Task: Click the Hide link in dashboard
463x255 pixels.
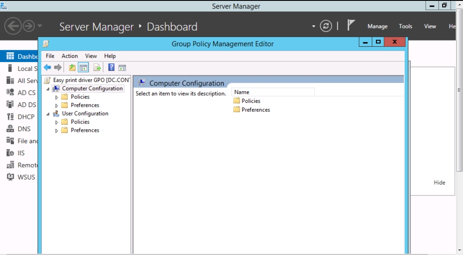Action: [439, 182]
